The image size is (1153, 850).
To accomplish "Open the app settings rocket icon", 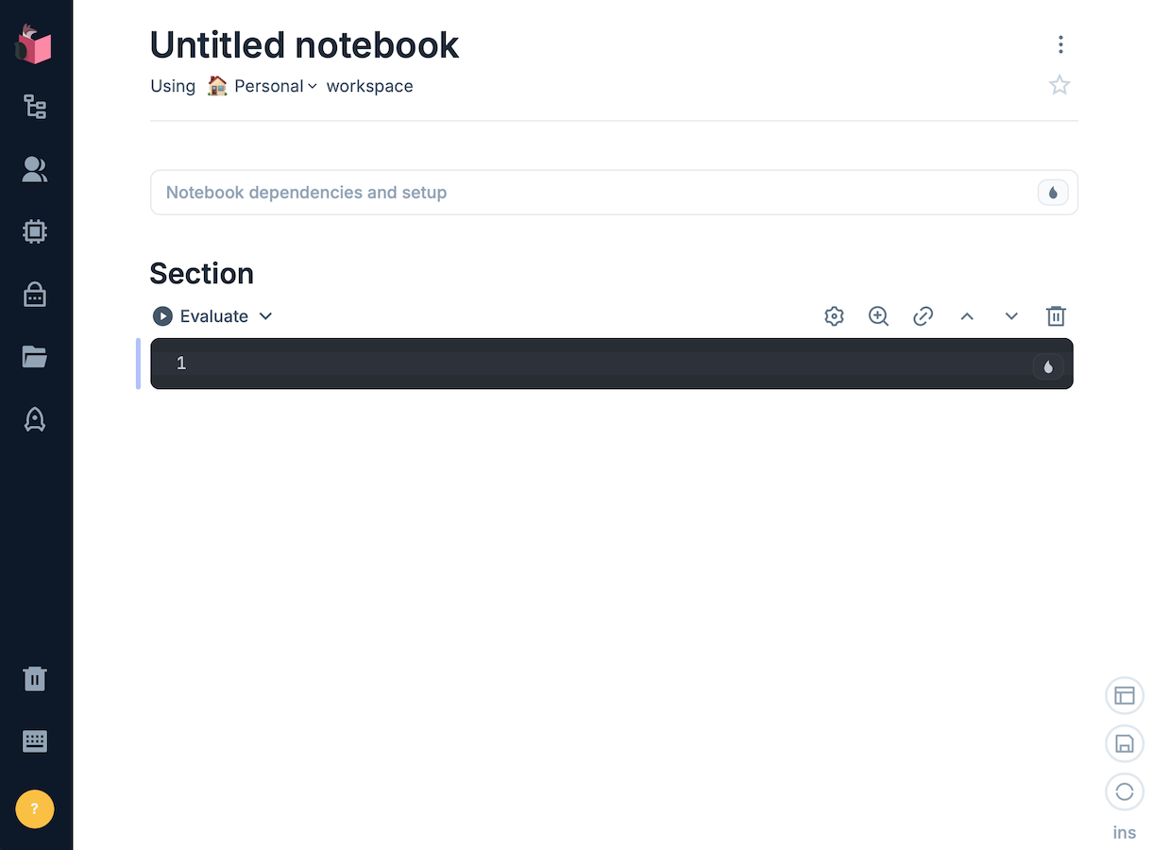I will (x=35, y=419).
